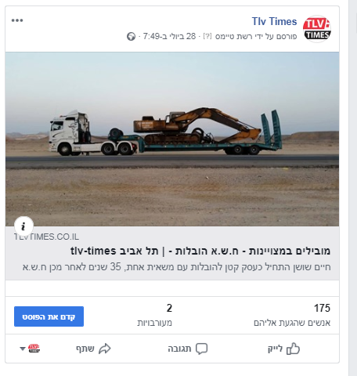Click the question mark help link

[207, 36]
